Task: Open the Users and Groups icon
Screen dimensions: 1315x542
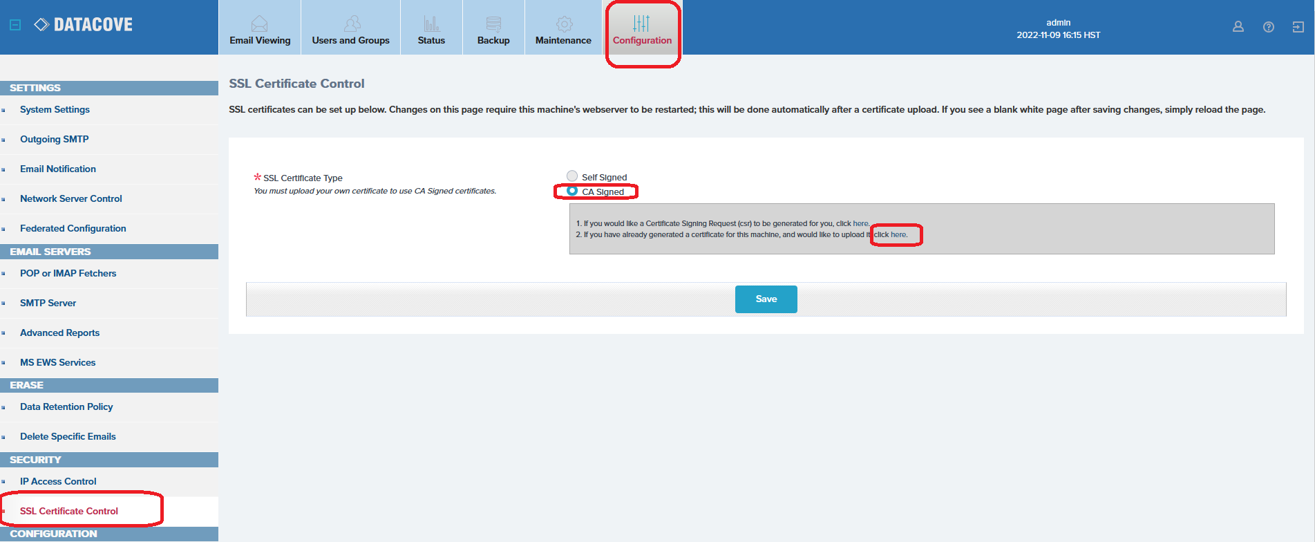Action: [352, 24]
